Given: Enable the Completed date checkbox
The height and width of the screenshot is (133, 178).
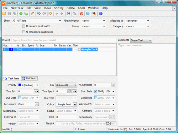Looking at the screenshot, I should click(96, 98).
